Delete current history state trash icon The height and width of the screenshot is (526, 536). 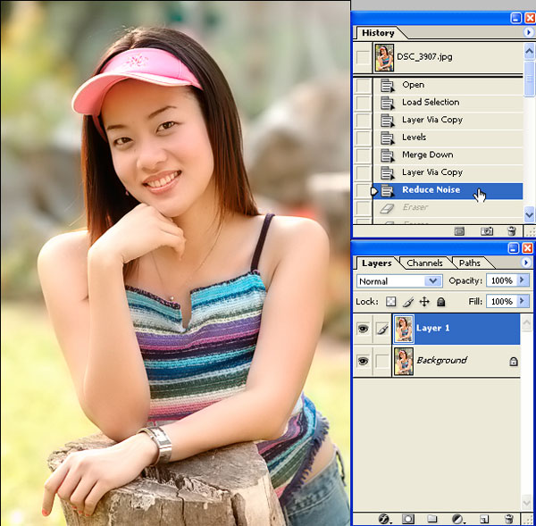511,231
